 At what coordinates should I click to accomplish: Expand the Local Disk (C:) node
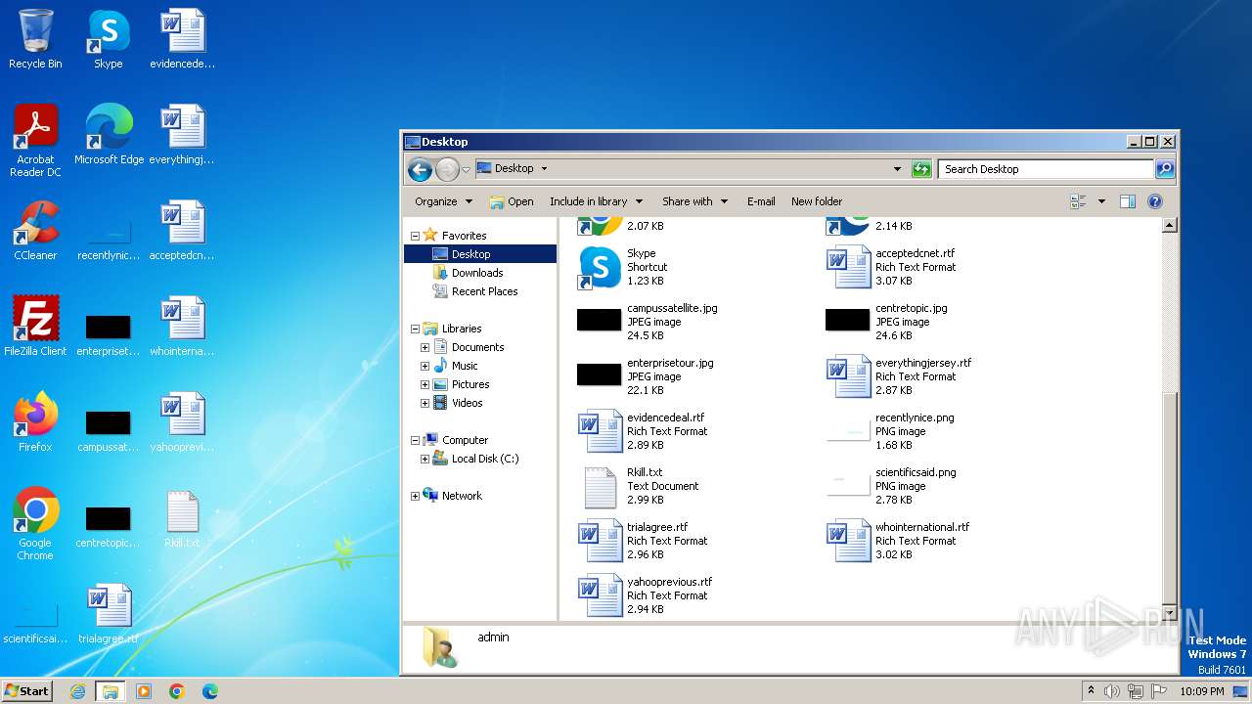coord(425,459)
